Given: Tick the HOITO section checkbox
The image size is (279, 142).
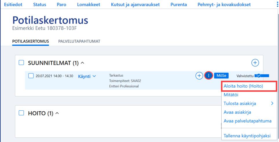Looking at the screenshot, I should click(x=21, y=113).
